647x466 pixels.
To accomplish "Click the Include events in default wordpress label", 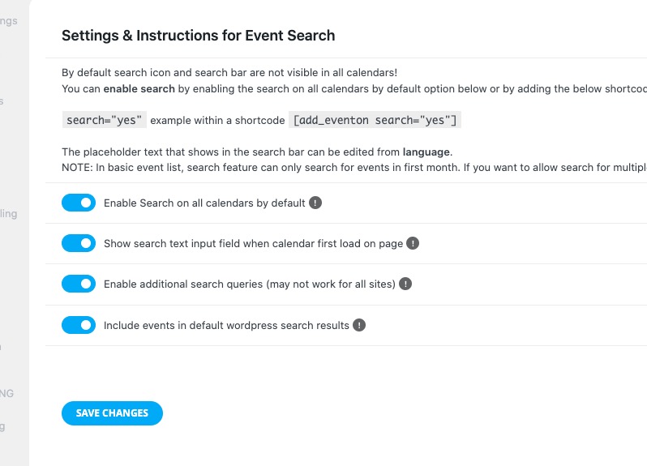I will [226, 325].
